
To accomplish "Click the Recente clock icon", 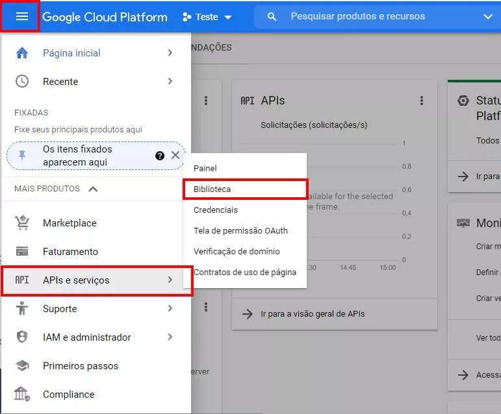I will click(22, 81).
